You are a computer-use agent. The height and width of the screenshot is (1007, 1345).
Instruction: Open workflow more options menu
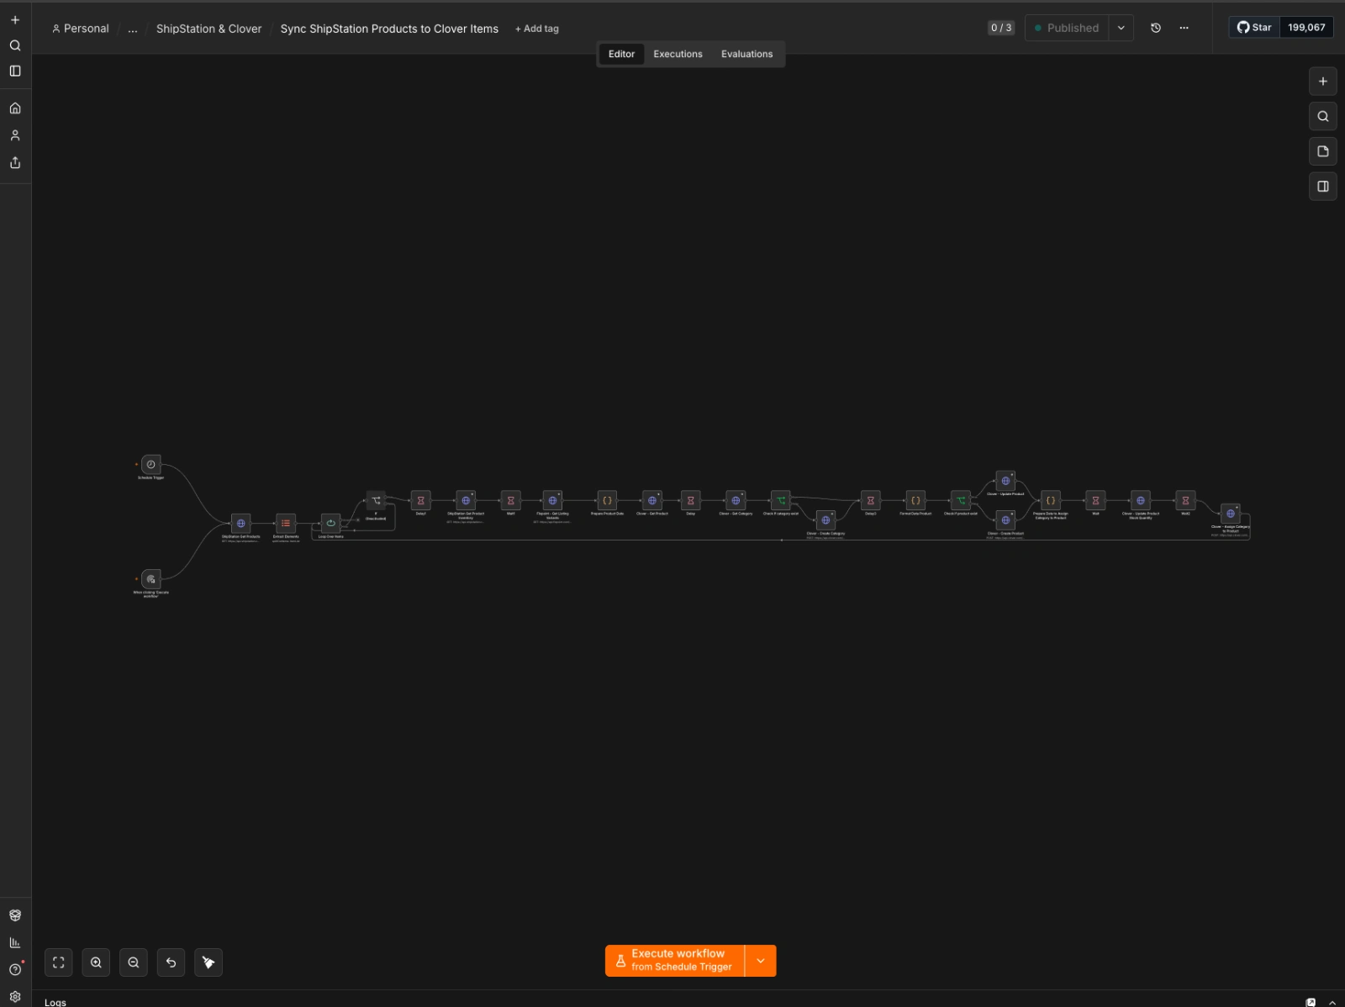click(x=1184, y=28)
